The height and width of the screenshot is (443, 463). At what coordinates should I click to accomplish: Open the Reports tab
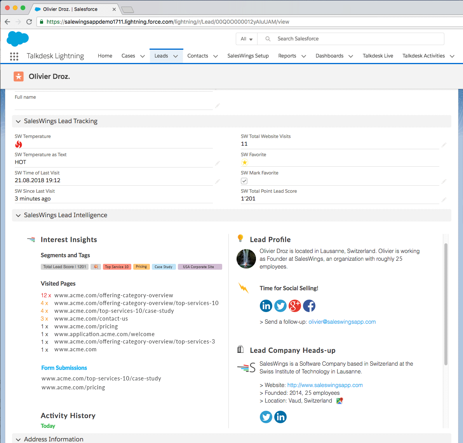tap(287, 56)
